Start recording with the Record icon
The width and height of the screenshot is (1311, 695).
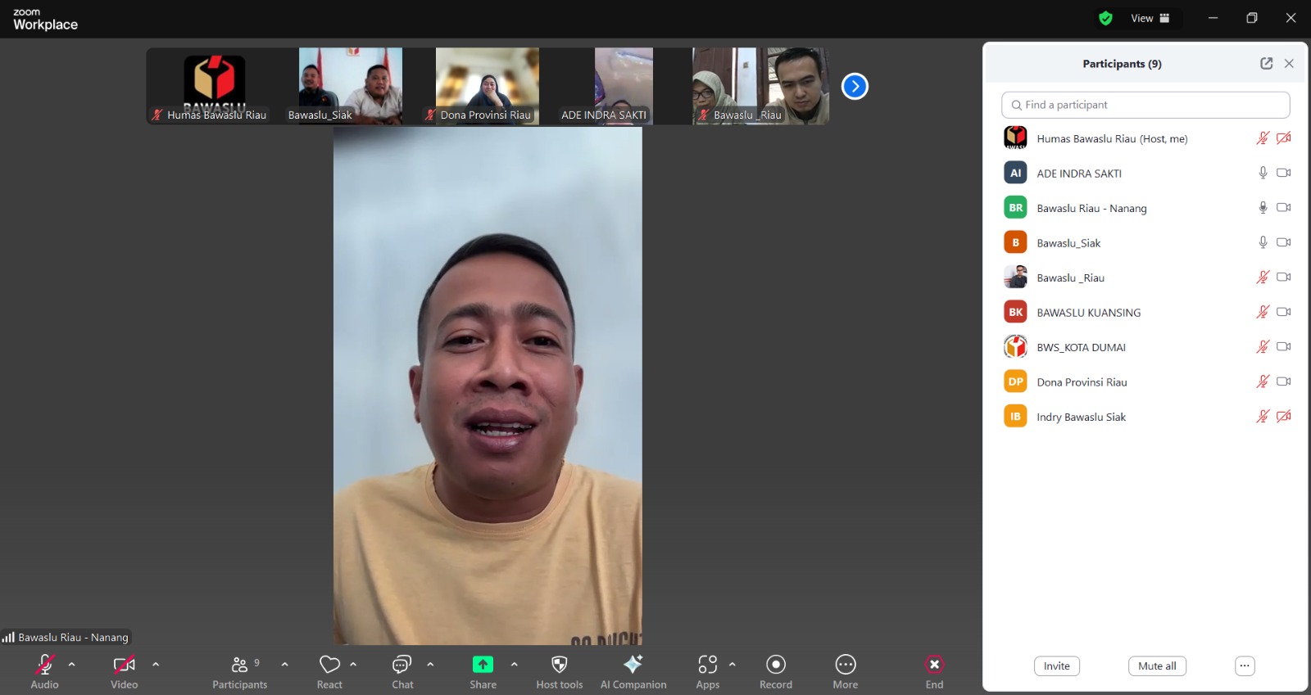pyautogui.click(x=776, y=665)
